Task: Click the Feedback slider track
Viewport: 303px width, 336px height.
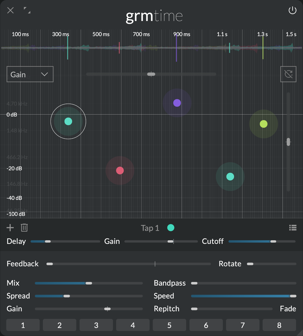Action: tap(129, 264)
